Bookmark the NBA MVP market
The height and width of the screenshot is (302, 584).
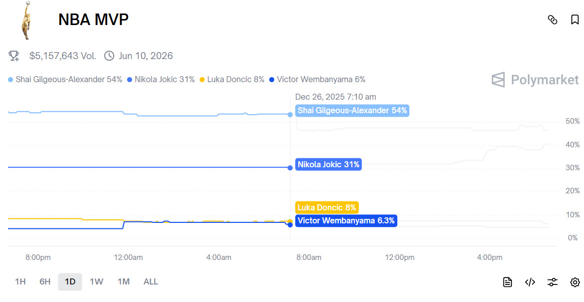(x=575, y=20)
